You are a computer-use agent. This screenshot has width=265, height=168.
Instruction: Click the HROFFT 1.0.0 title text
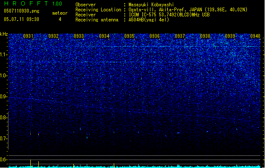click(x=33, y=3)
